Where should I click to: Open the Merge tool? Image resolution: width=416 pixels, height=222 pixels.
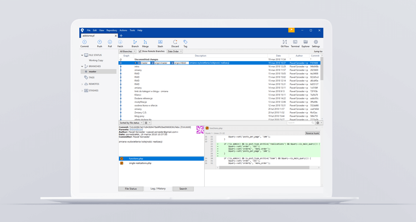[x=145, y=43]
